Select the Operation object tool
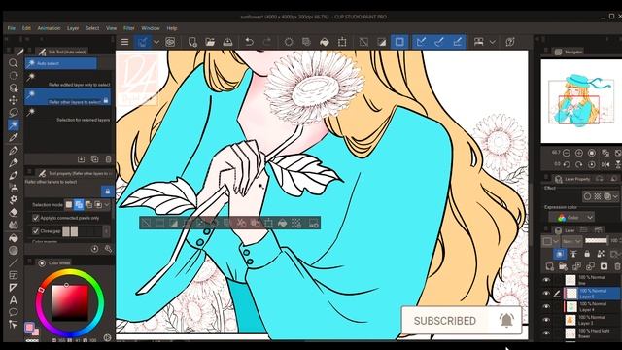Viewport: 622px width, 350px height. click(13, 87)
